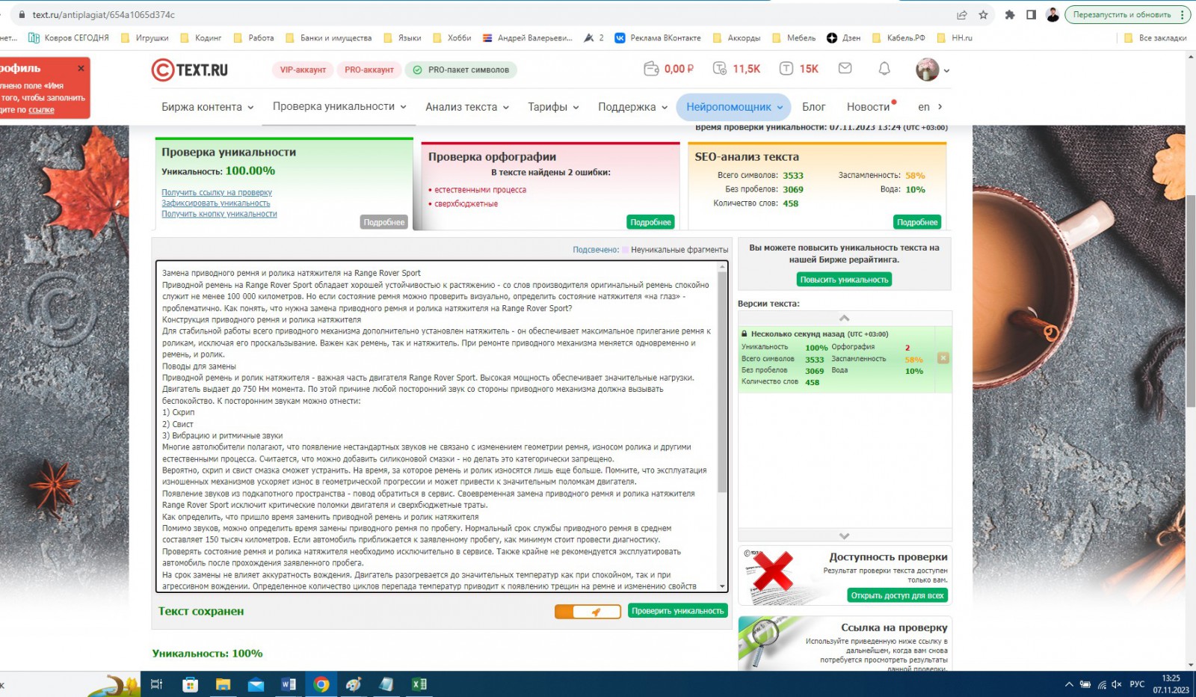Click the browser address bar URL
This screenshot has width=1196, height=697.
(x=104, y=15)
